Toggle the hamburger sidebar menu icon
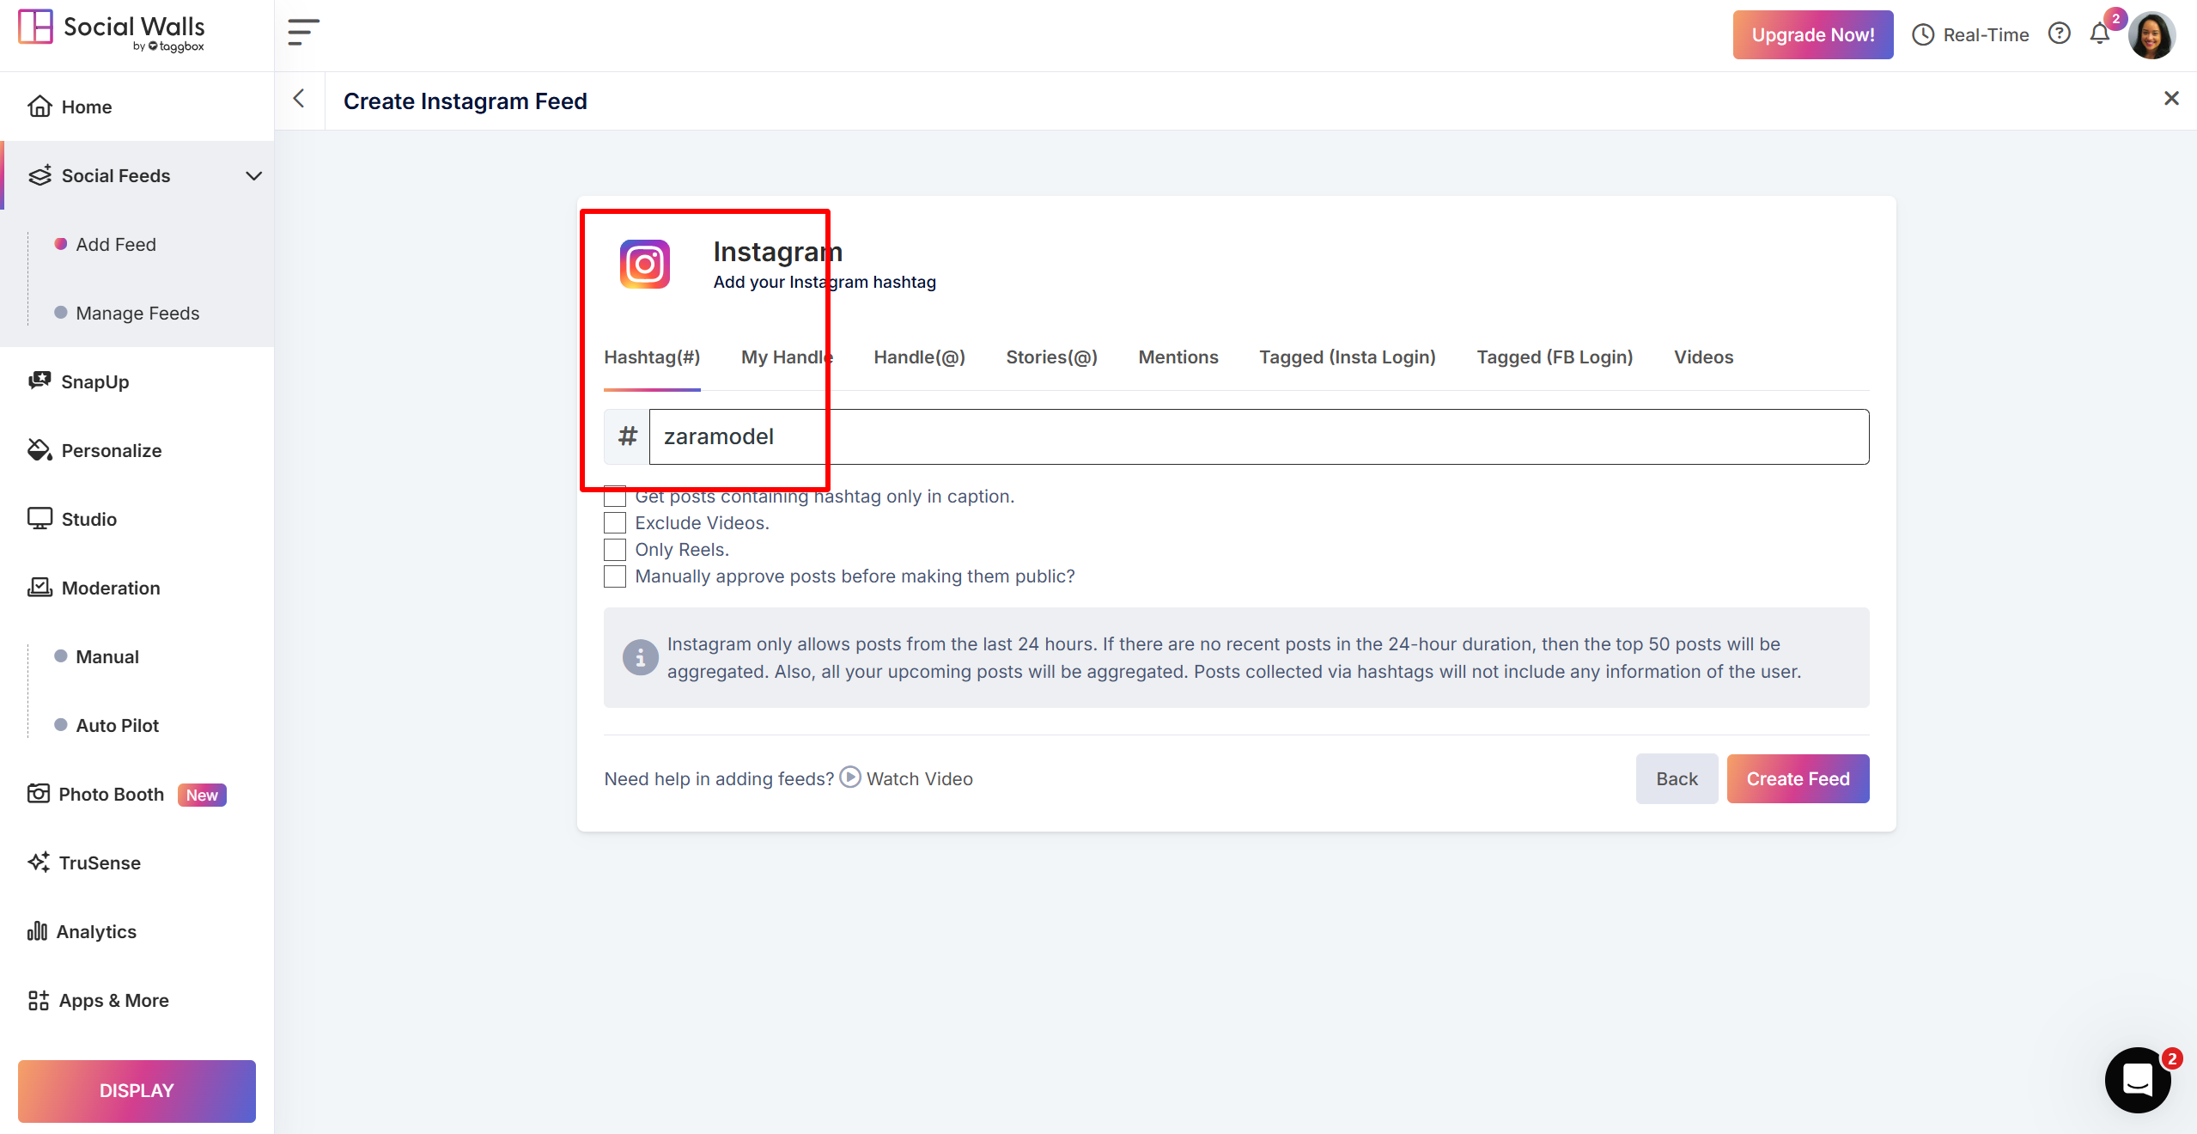Image resolution: width=2197 pixels, height=1134 pixels. pyautogui.click(x=303, y=33)
